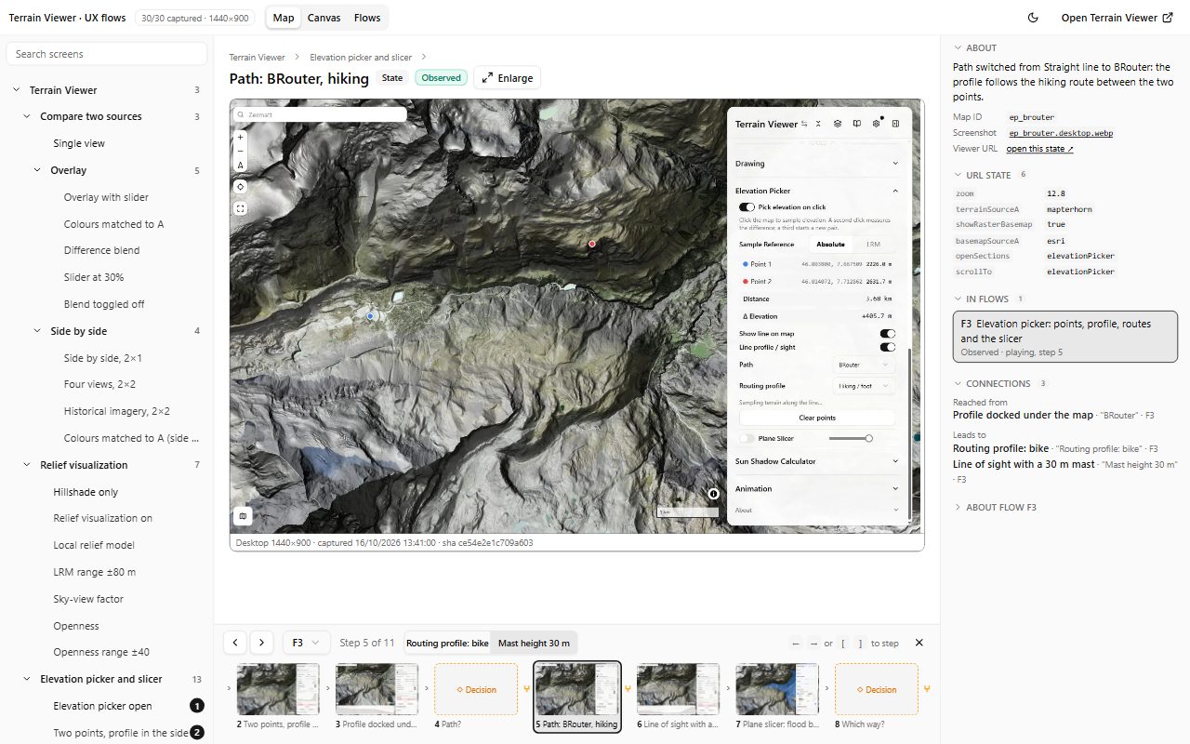Click the Enlarge button
The image size is (1190, 744).
pos(507,78)
